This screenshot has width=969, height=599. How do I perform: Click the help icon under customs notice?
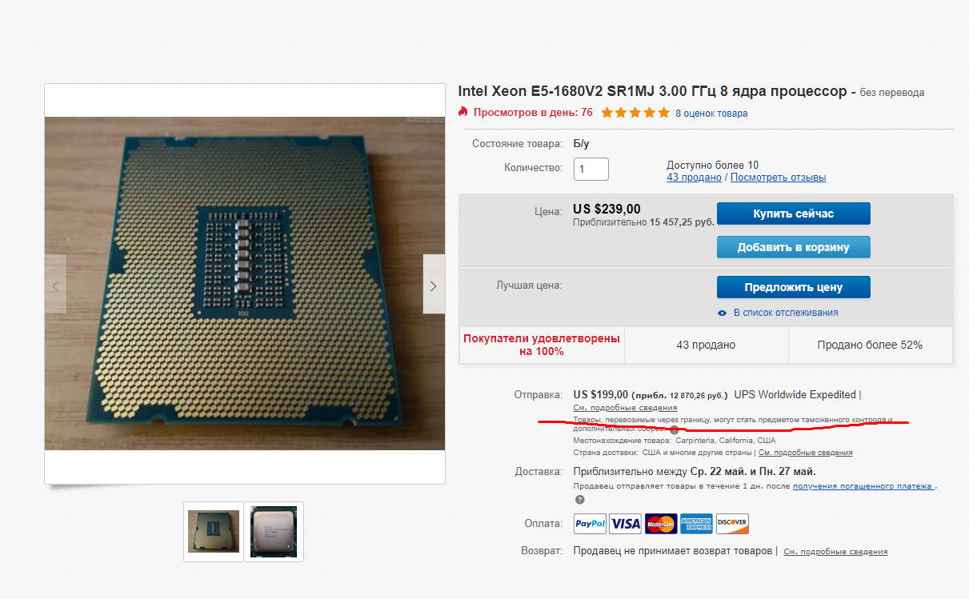(x=674, y=429)
